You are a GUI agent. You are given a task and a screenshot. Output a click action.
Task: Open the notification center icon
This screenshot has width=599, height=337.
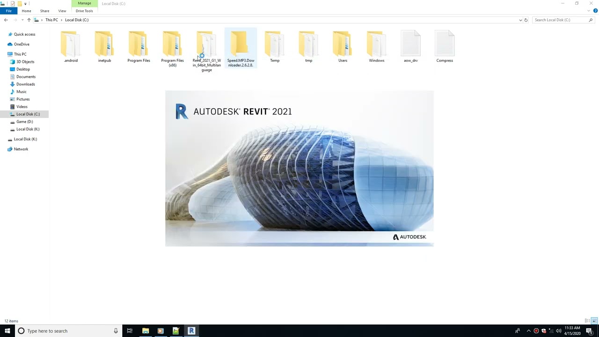[589, 331]
